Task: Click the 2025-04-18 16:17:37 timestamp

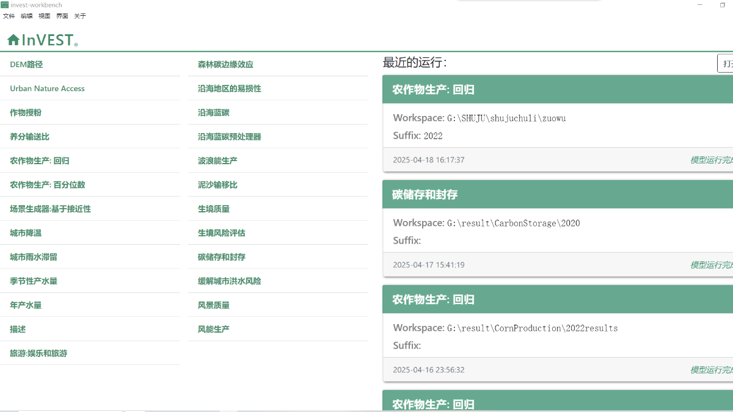Action: [429, 160]
